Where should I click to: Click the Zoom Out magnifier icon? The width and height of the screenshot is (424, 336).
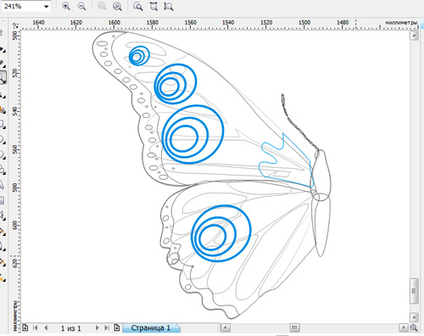click(x=81, y=7)
